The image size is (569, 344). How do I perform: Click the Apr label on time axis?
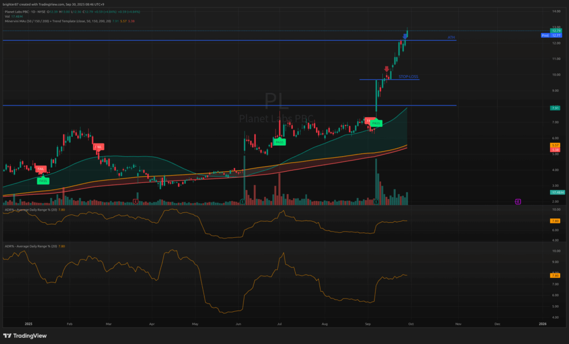pos(152,323)
